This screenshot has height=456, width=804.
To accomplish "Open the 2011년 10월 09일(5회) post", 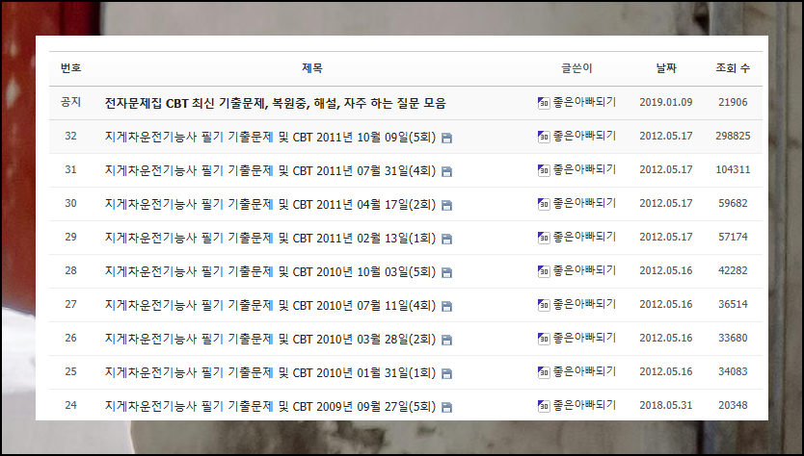I will (270, 138).
